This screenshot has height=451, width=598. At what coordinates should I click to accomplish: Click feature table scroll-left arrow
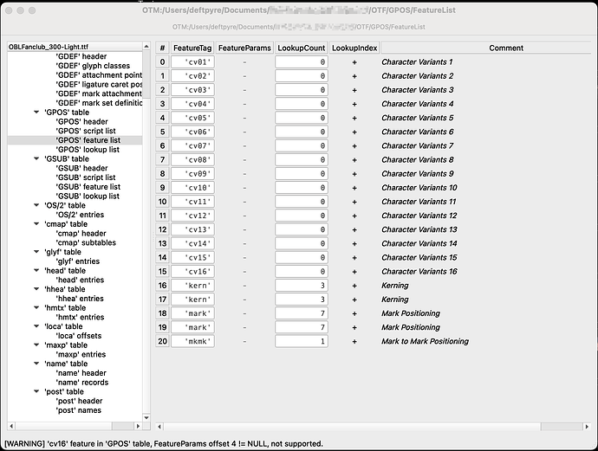point(159,427)
